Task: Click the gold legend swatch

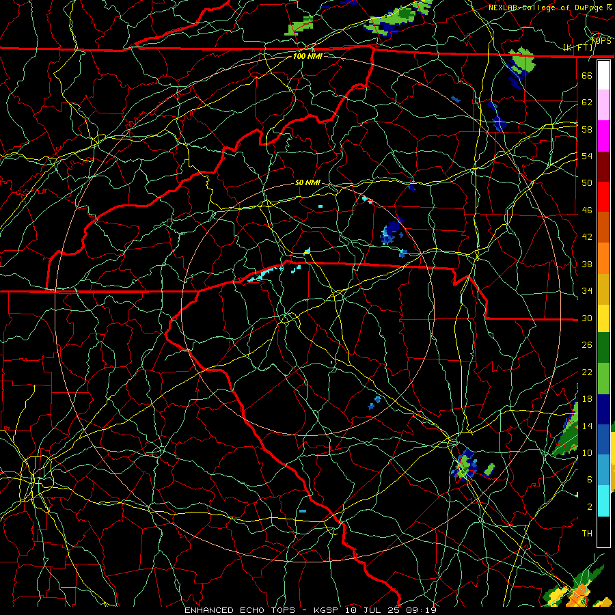Action: coord(603,289)
